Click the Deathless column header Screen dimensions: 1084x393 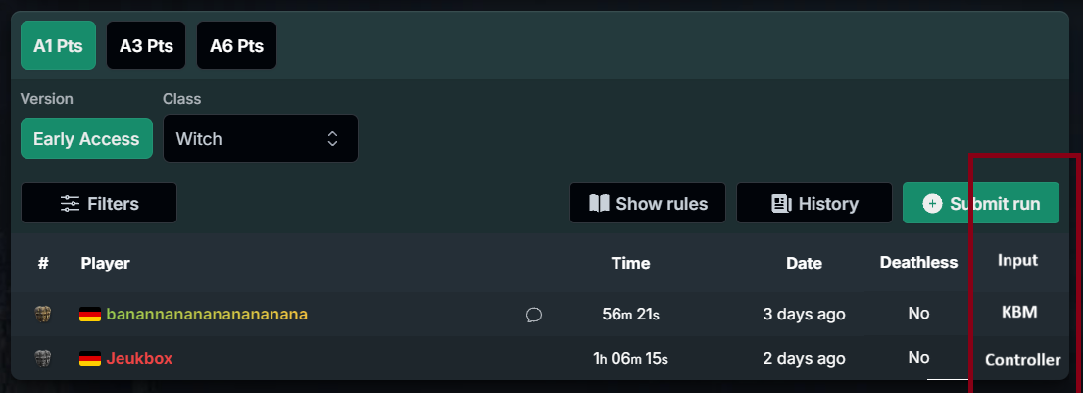tap(918, 262)
